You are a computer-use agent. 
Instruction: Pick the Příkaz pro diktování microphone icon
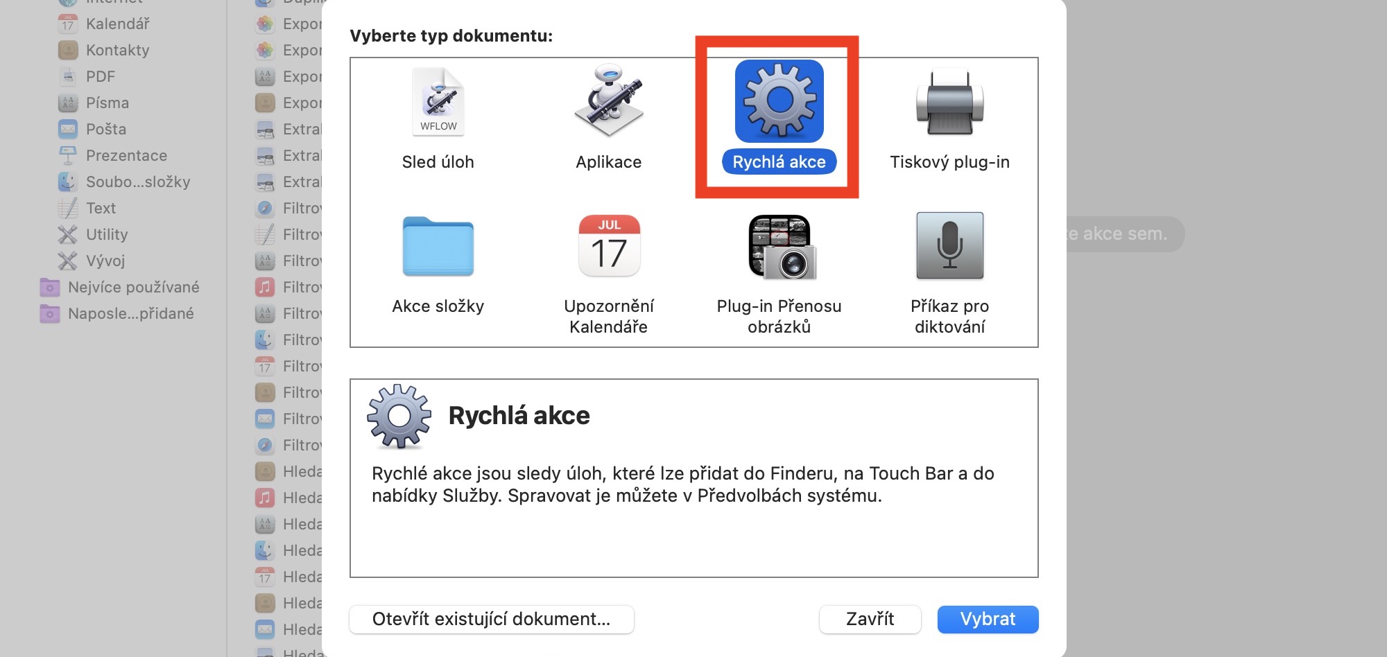tap(949, 246)
